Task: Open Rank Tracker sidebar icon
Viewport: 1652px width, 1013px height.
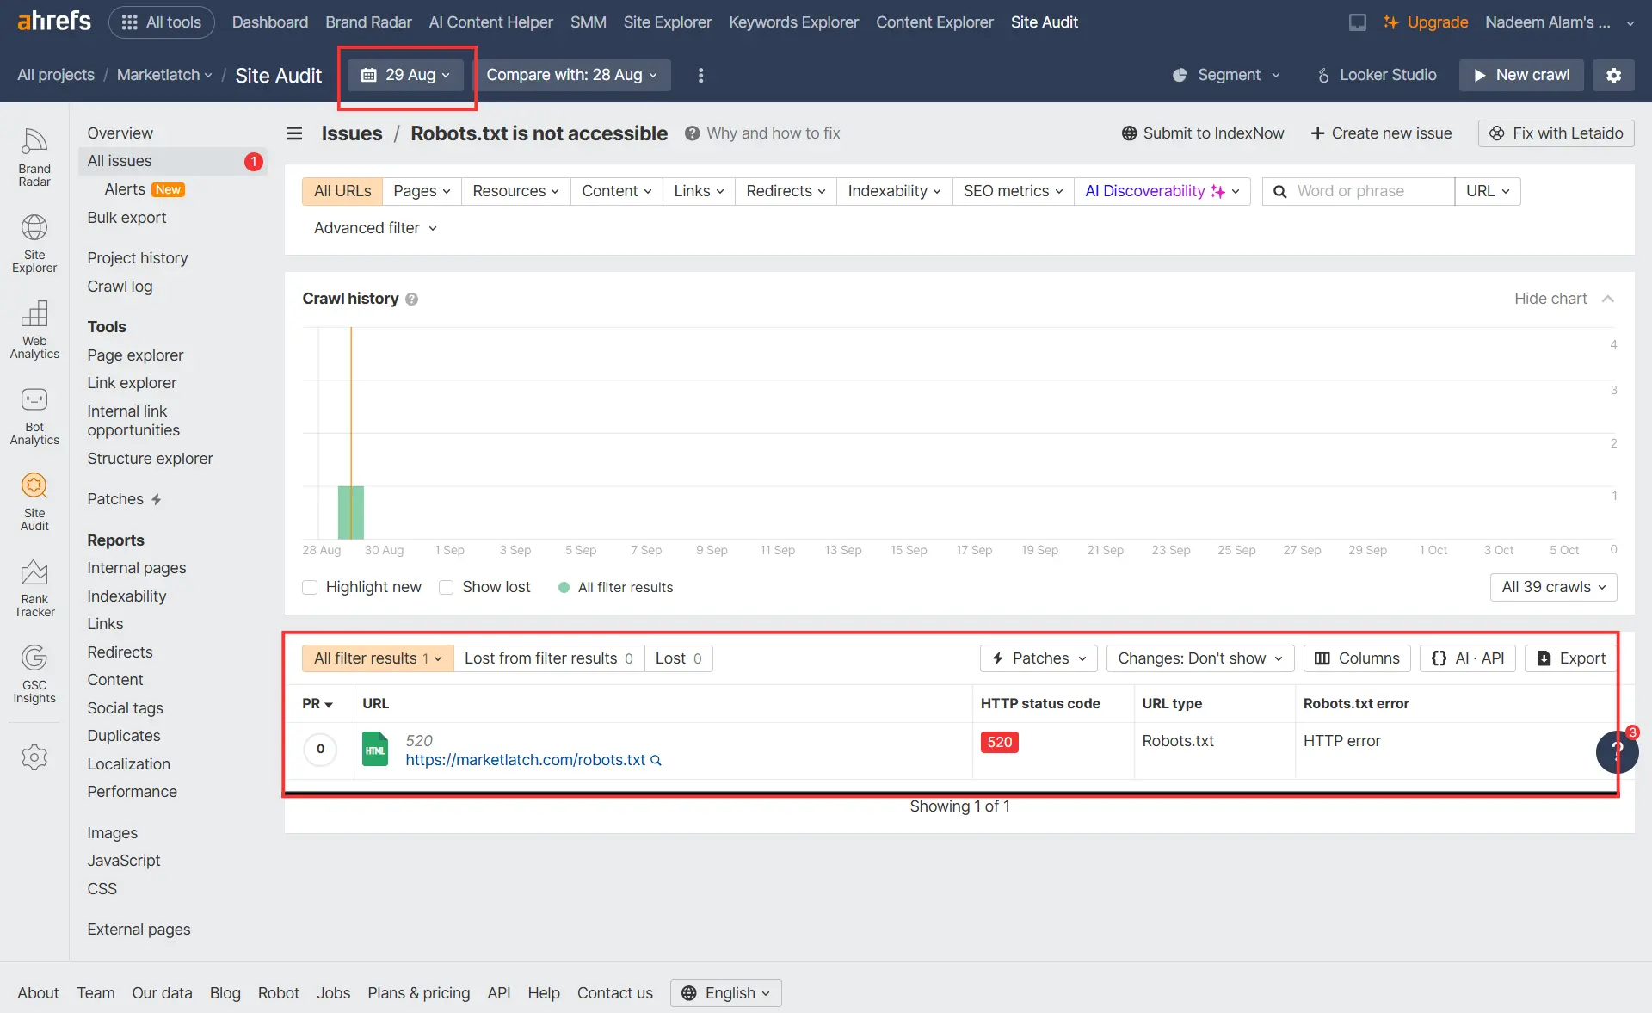Action: [x=34, y=588]
